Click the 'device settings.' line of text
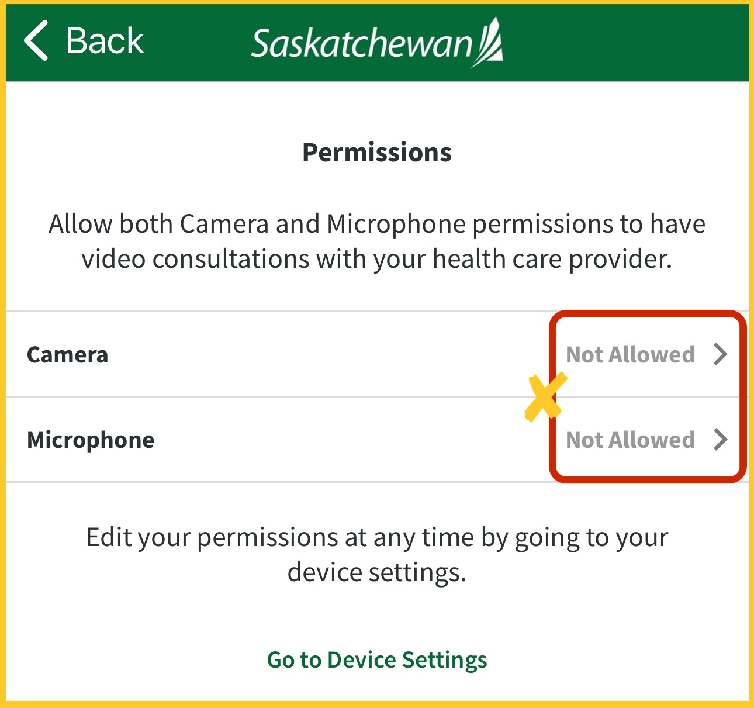Image resolution: width=754 pixels, height=708 pixels. pos(377,572)
